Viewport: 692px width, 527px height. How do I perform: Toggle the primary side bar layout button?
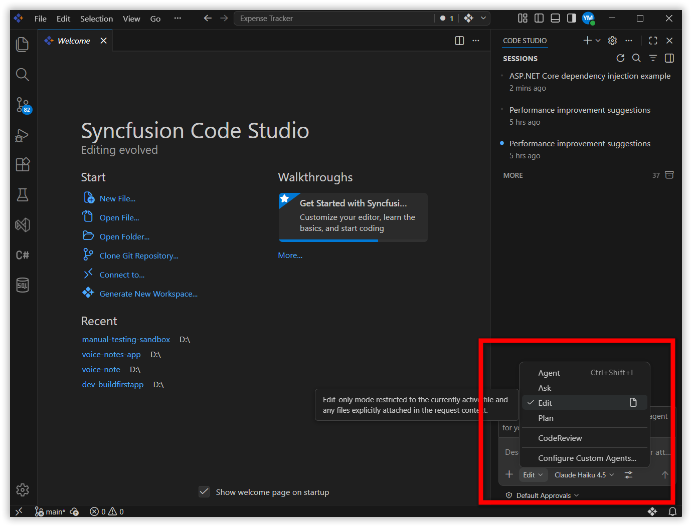(539, 18)
